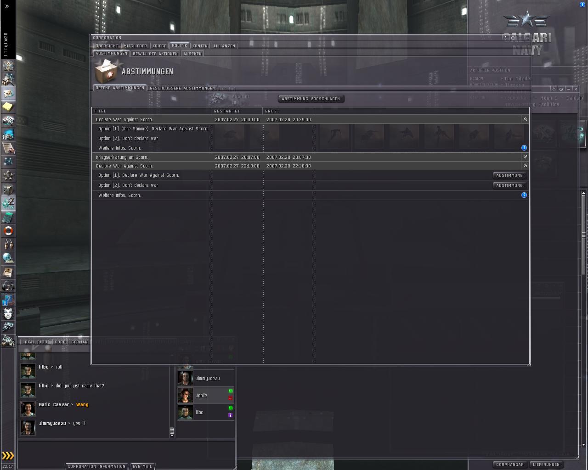The height and width of the screenshot is (470, 588).
Task: Open the brown book icon in sidebar
Action: pos(8,272)
